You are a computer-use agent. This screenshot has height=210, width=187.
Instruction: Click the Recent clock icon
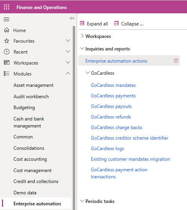point(7,52)
